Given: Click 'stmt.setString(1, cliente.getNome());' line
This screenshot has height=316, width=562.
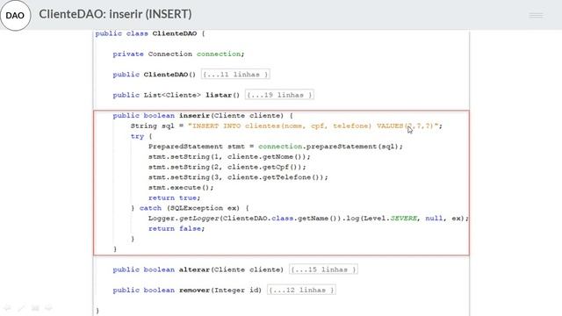Looking at the screenshot, I should point(229,157).
